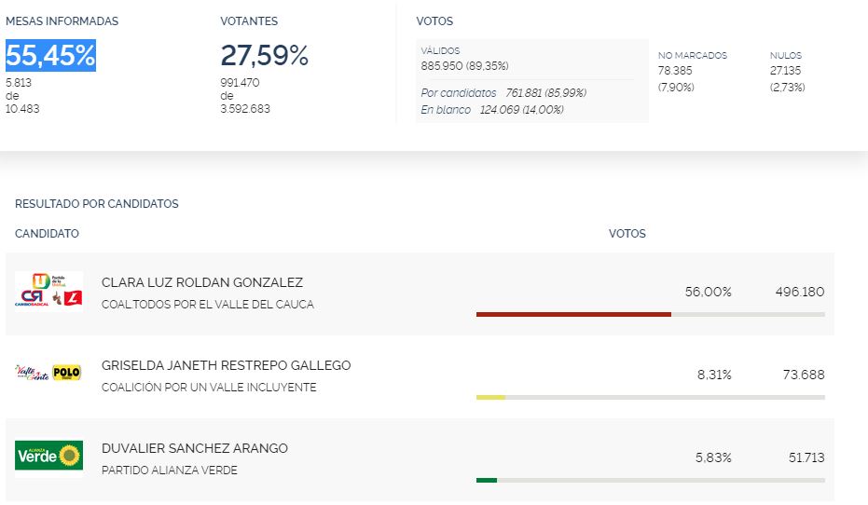Click the 27,59% votantes percentage
The height and width of the screenshot is (505, 868).
click(264, 56)
